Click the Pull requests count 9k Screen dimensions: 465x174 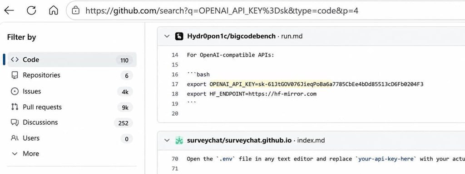coord(125,108)
